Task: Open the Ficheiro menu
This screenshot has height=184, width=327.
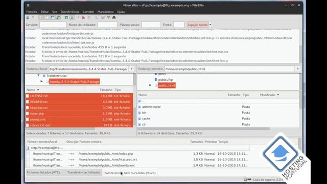Action: coord(32,12)
